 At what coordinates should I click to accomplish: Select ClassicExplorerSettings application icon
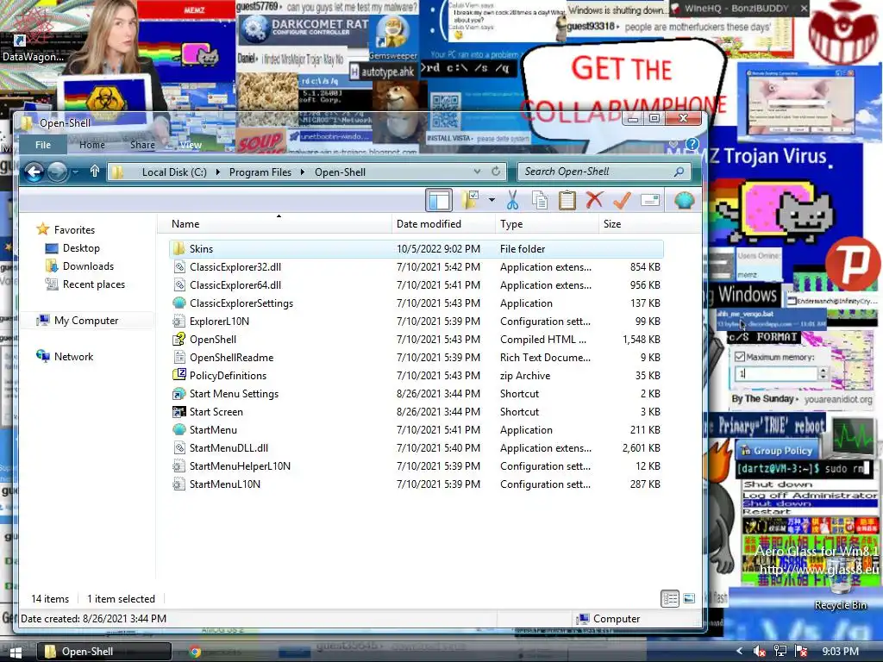point(179,303)
